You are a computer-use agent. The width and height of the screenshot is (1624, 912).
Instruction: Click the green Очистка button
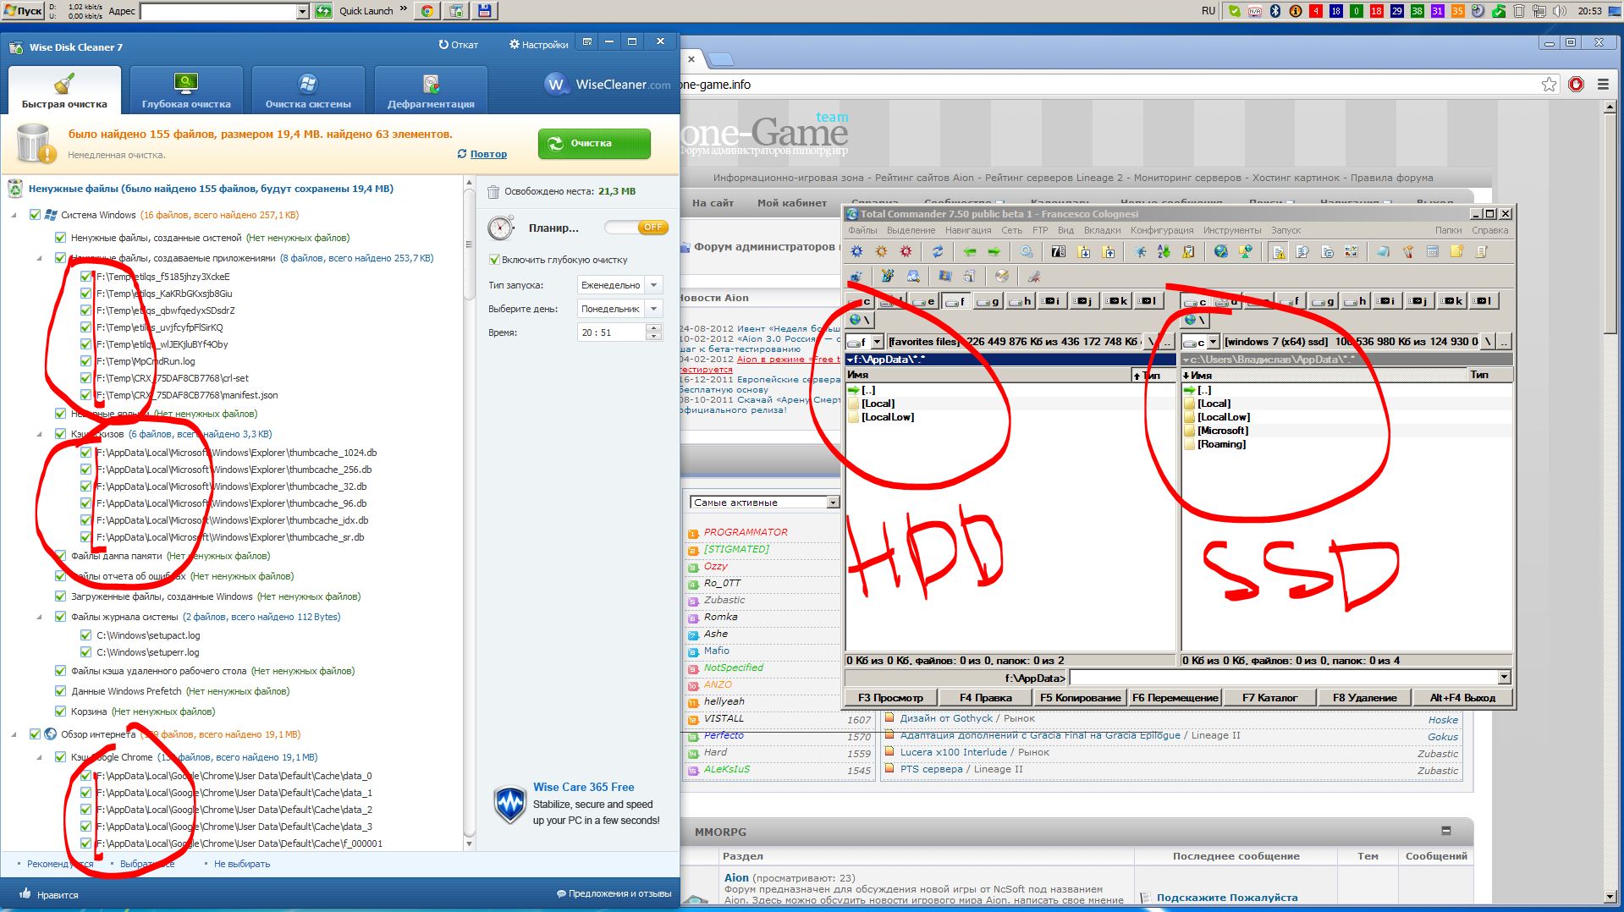click(x=594, y=143)
